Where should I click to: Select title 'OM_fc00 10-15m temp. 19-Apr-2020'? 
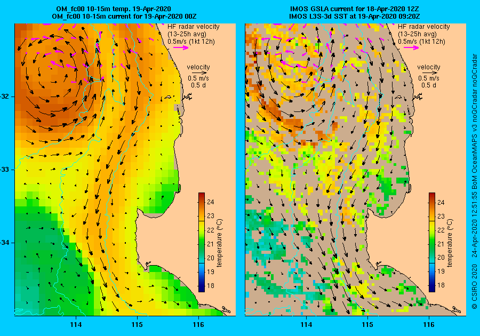tap(113, 9)
